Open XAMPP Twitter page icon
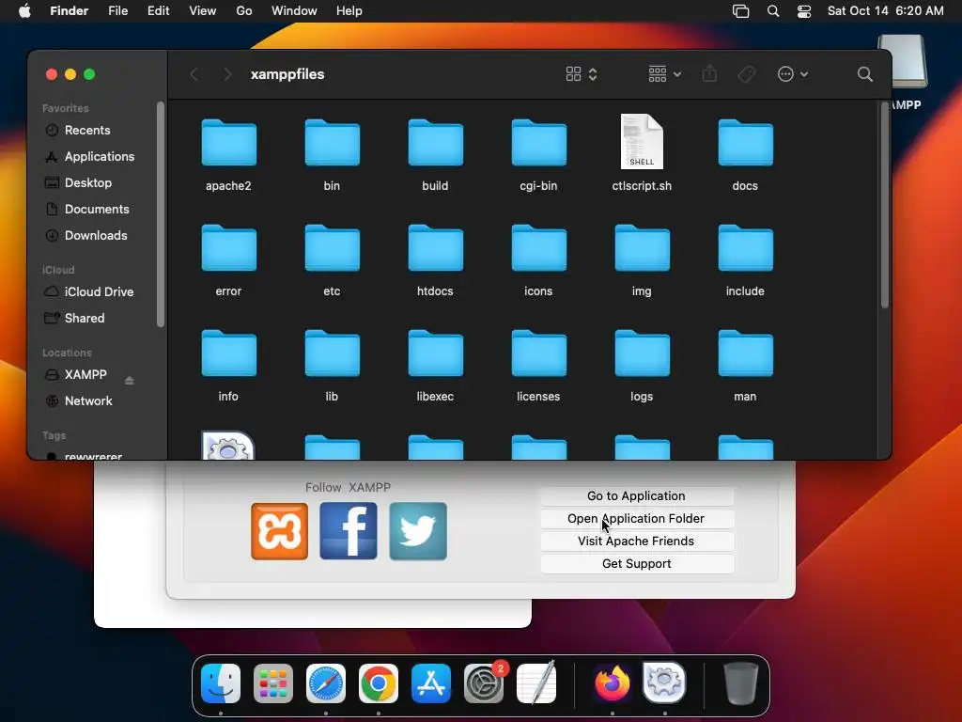This screenshot has height=722, width=962. (x=418, y=531)
